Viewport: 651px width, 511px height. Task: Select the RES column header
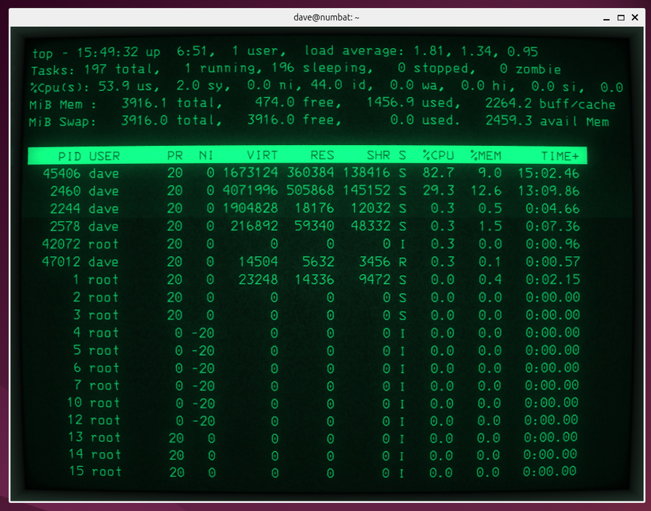click(320, 155)
